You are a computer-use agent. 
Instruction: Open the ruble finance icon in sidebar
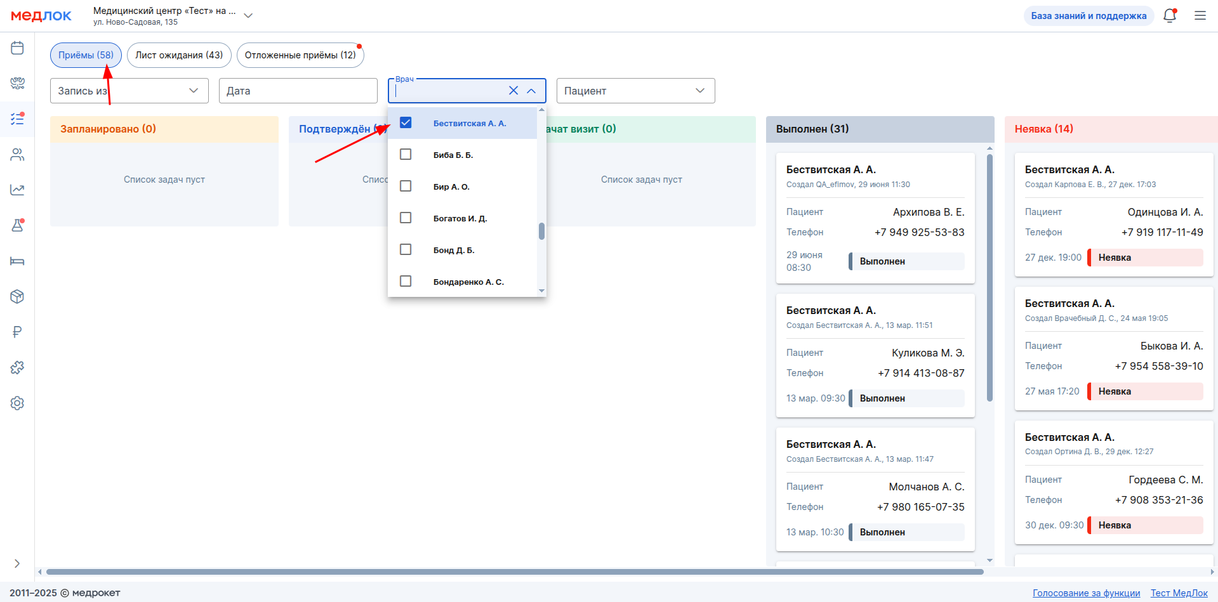point(17,332)
